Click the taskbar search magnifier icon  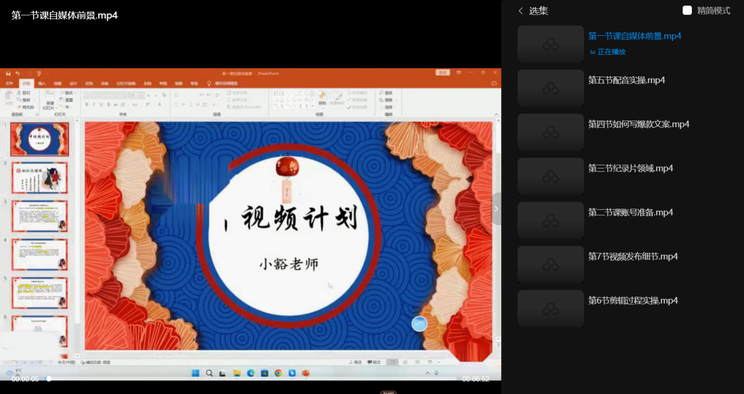209,373
